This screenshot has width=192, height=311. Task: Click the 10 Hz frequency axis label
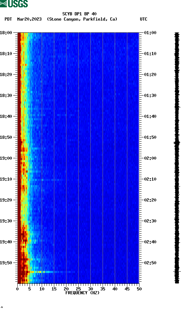point(42,289)
